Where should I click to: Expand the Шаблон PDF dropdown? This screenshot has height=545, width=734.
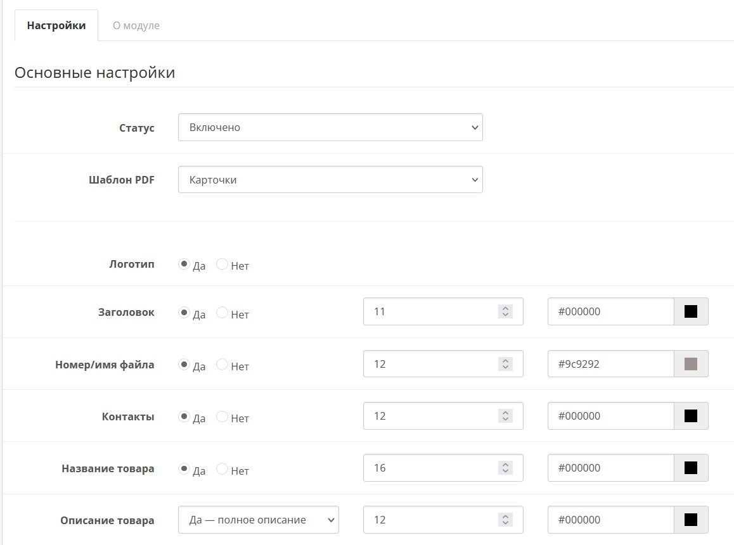(330, 180)
